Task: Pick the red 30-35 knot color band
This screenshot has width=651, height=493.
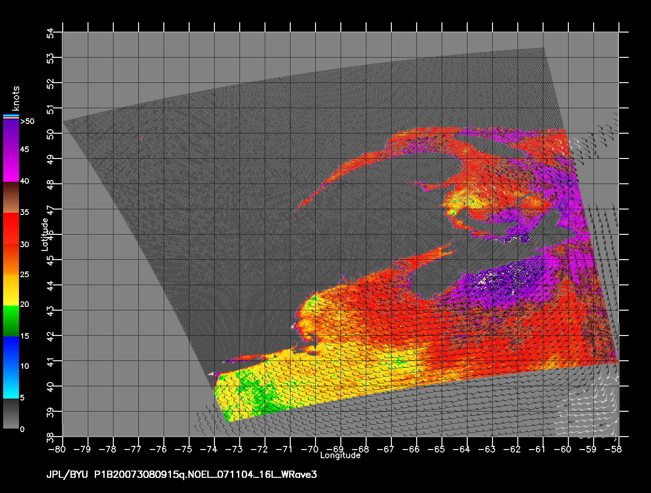Action: click(11, 228)
